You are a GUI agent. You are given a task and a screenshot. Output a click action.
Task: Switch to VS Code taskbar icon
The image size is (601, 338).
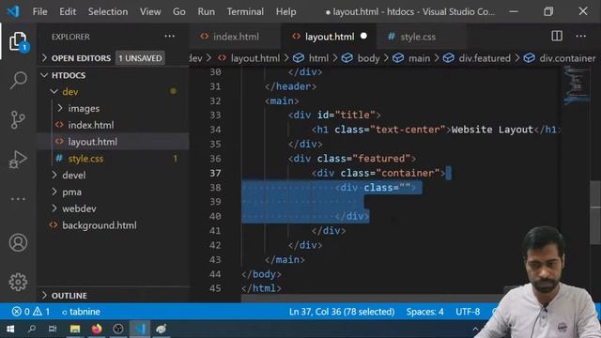pyautogui.click(x=140, y=329)
